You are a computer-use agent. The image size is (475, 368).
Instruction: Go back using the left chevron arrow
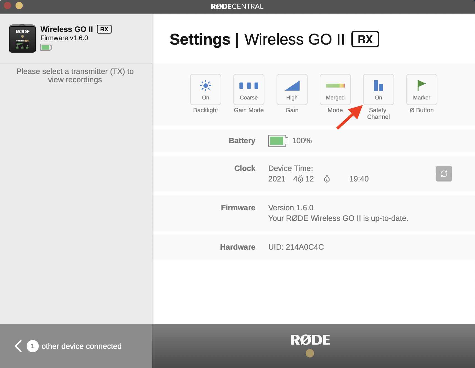(18, 346)
